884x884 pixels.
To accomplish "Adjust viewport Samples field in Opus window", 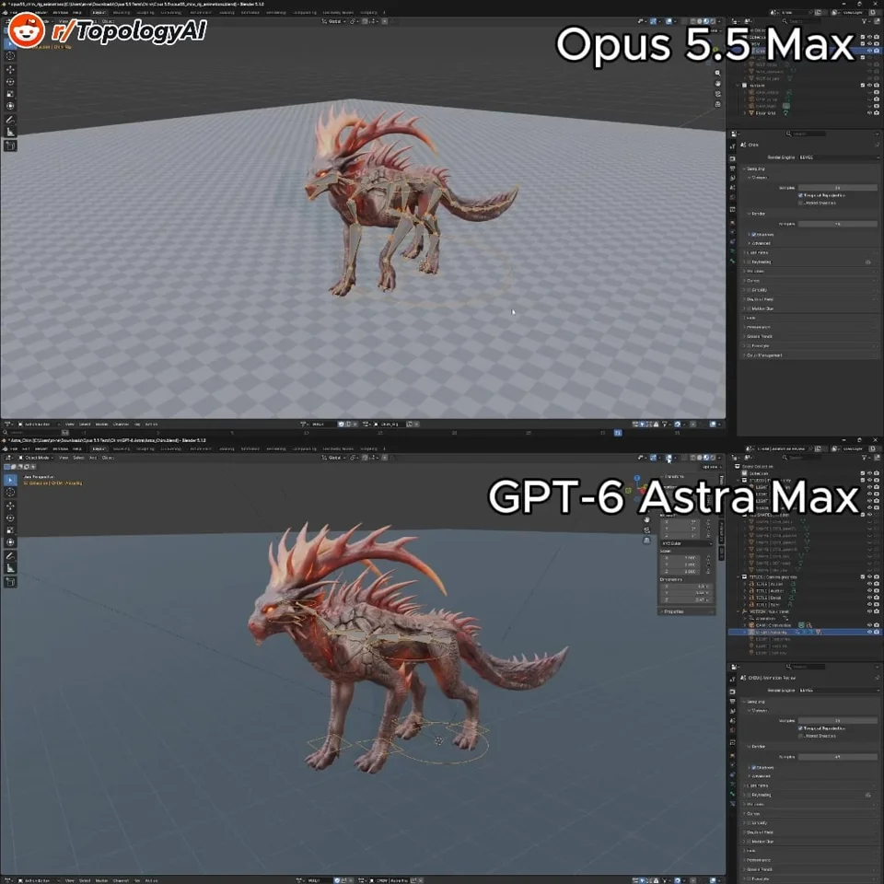I will point(838,187).
